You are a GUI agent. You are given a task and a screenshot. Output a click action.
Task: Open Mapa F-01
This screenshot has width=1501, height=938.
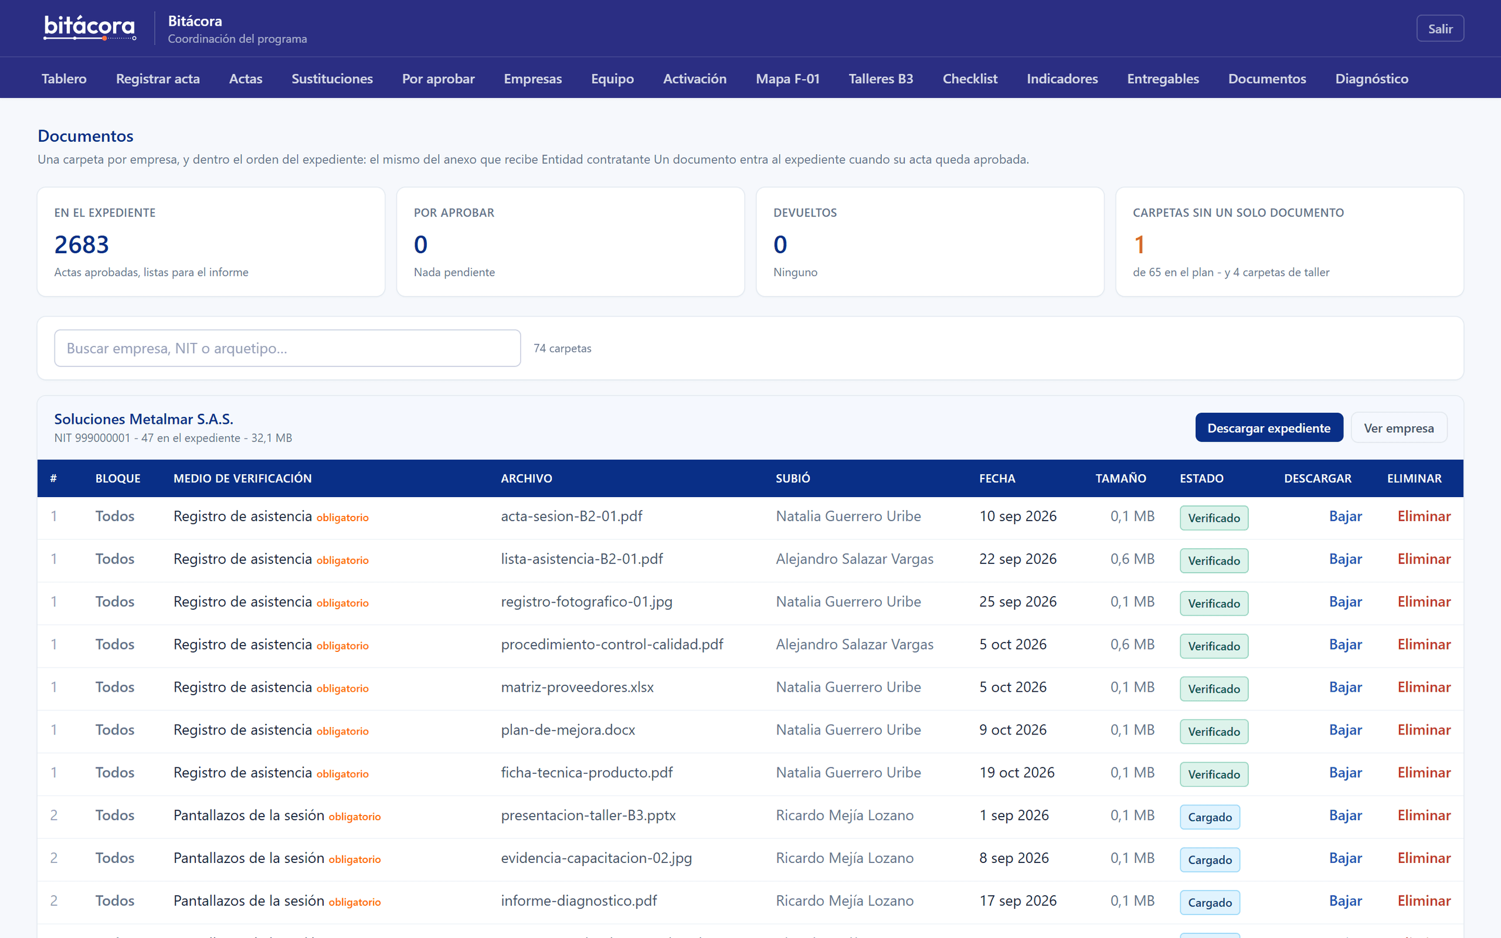787,79
